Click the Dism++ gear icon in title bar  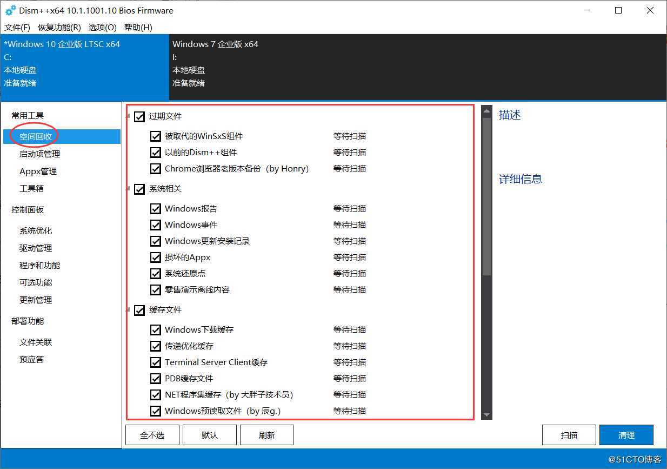coord(10,10)
